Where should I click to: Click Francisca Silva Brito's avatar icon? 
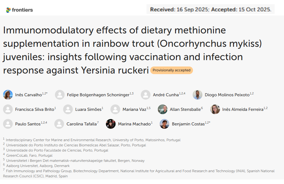click(x=8, y=109)
